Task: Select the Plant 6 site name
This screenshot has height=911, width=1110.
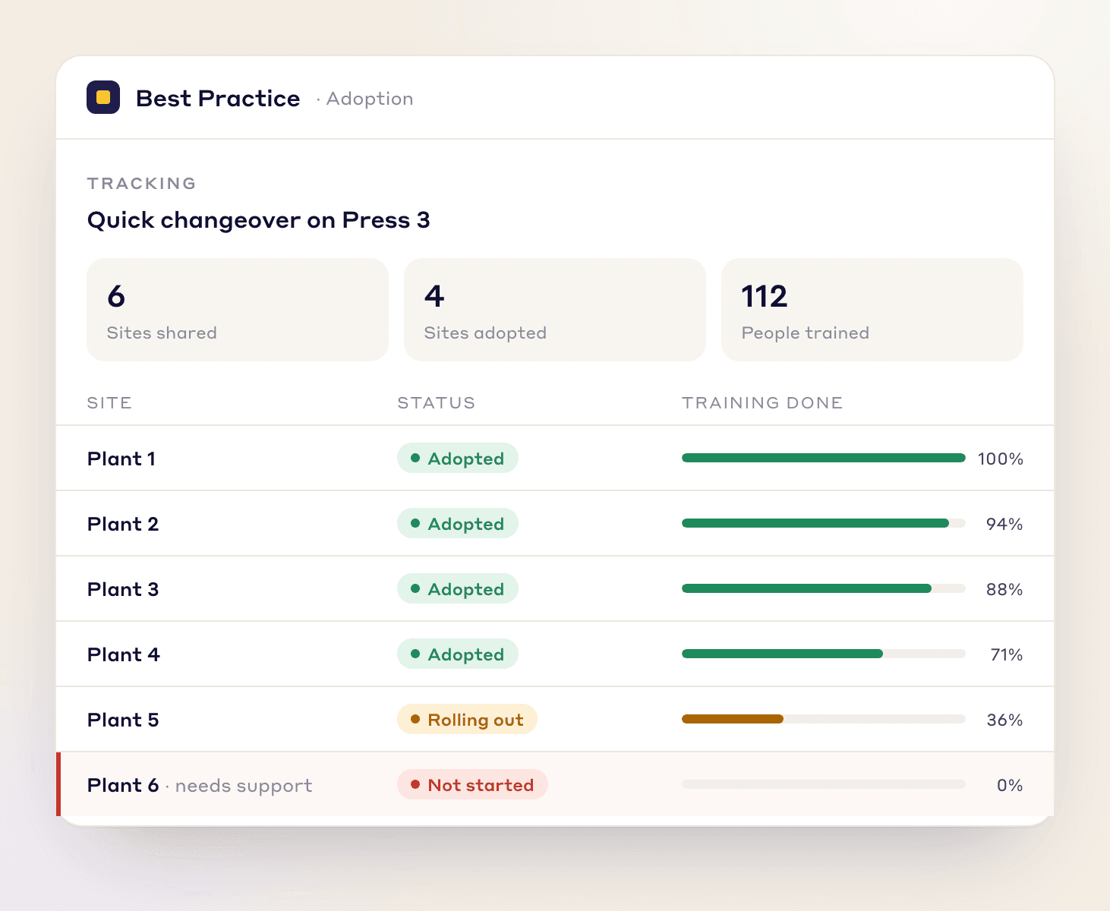Action: (123, 785)
